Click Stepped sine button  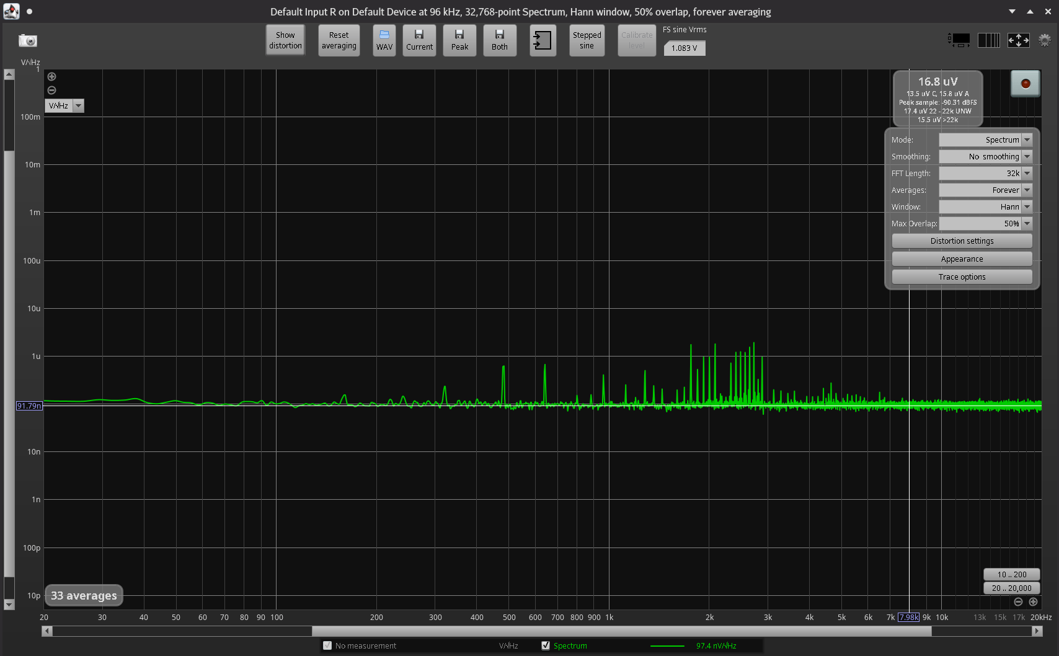coord(587,40)
